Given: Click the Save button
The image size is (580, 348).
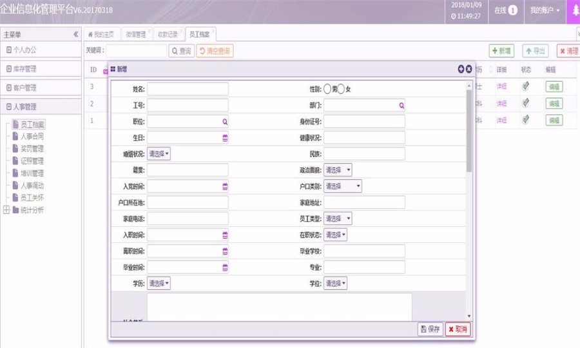Looking at the screenshot, I should [430, 329].
